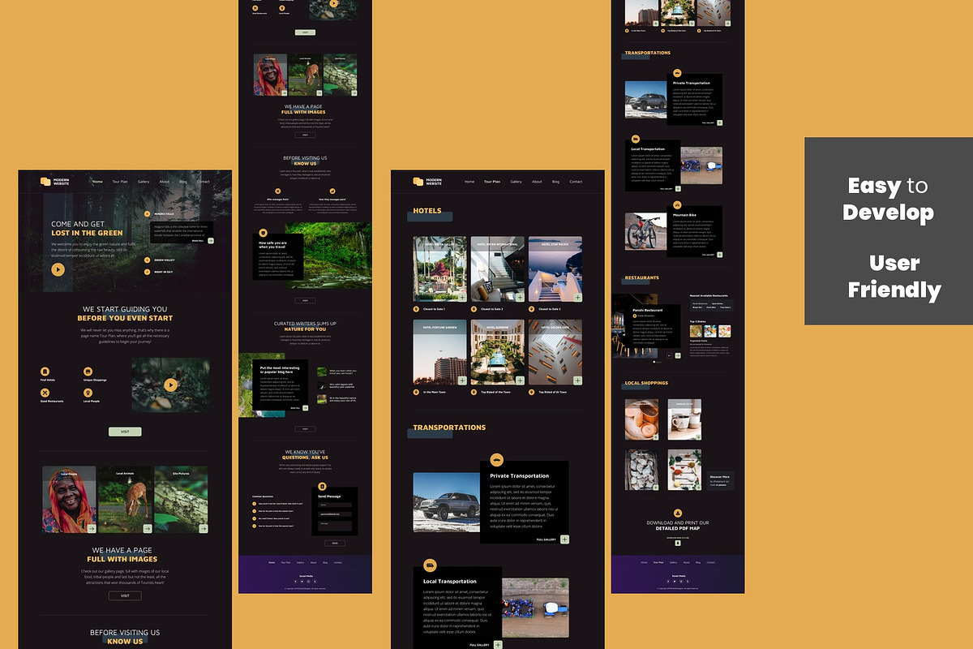Expand the Night In Day item
Viewport: 973px width, 649px height.
(147, 272)
